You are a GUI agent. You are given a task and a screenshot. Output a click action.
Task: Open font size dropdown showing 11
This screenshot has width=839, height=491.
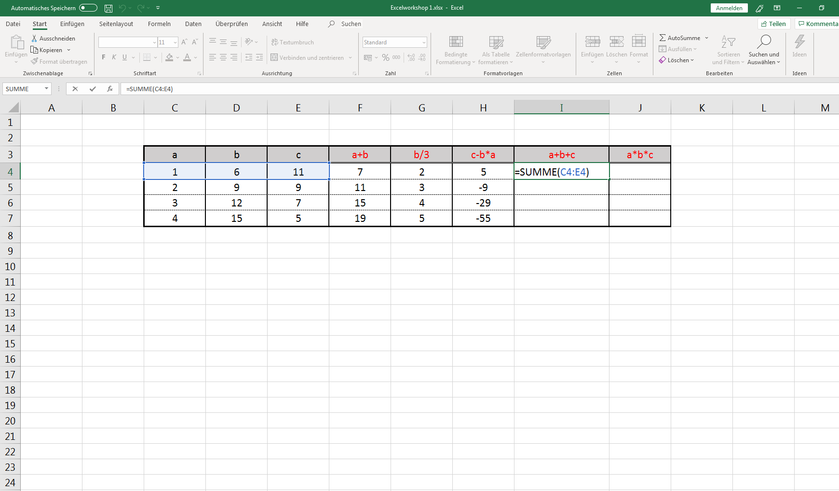175,42
